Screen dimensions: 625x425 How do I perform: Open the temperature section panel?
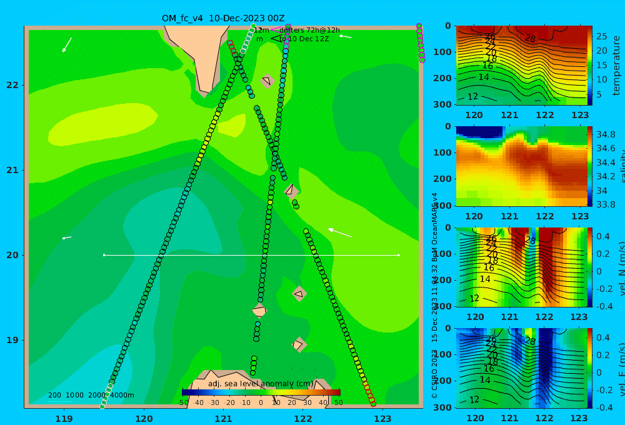click(522, 66)
